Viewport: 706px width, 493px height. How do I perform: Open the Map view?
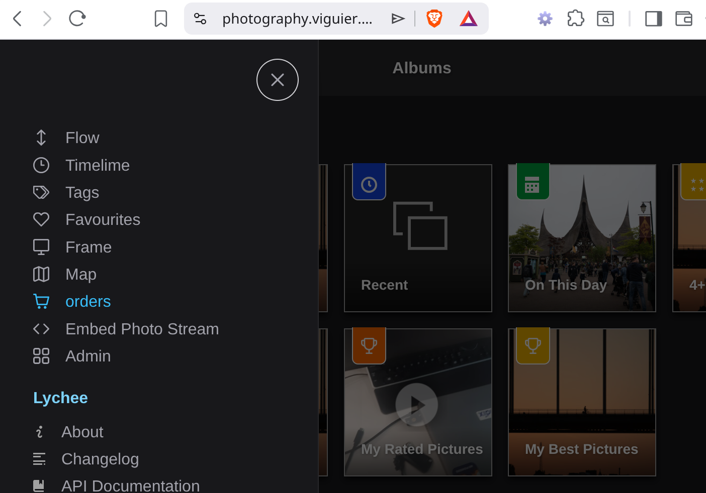[x=81, y=274]
